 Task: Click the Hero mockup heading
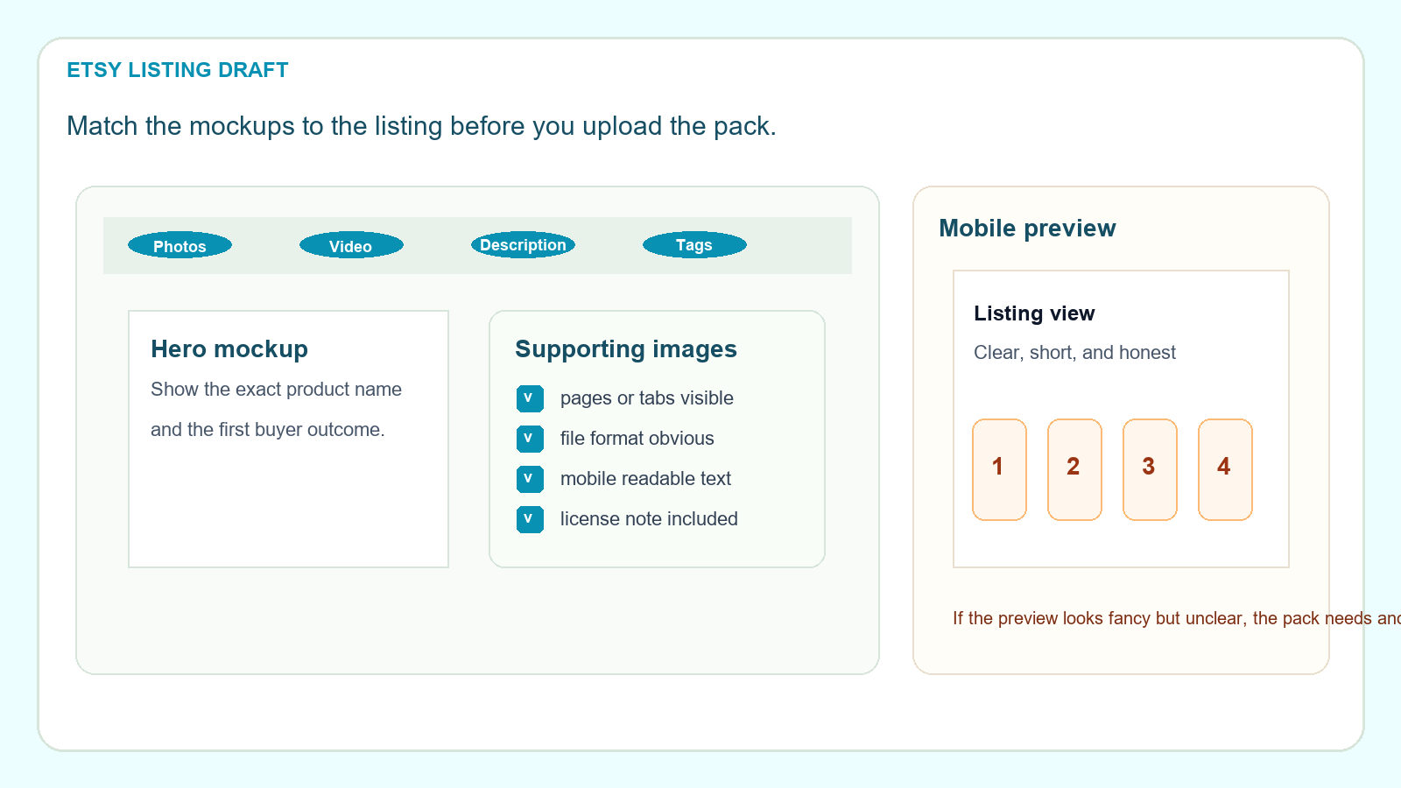[x=229, y=349]
